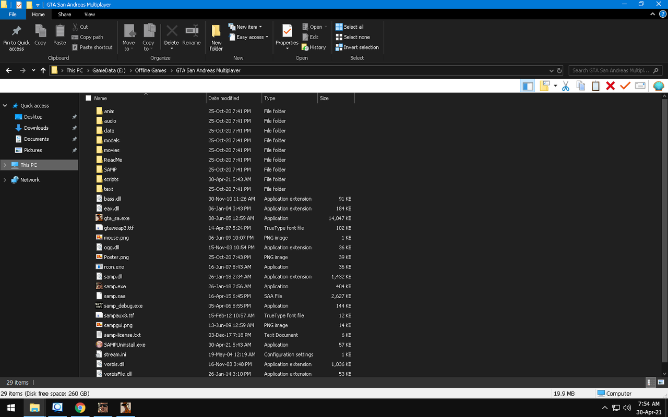668x417 pixels.
Task: Choose Copy path in Clipboard group
Action: click(87, 37)
